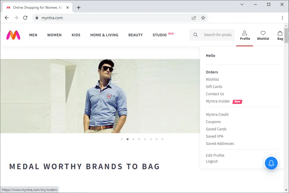
Task: Open Wishlist in the profile dropdown list
Action: 212,80
